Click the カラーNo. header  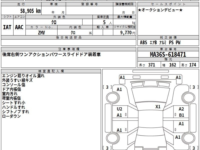41,27
